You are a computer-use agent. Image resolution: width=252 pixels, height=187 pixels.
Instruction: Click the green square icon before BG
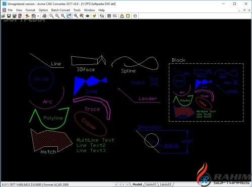tap(109, 16)
